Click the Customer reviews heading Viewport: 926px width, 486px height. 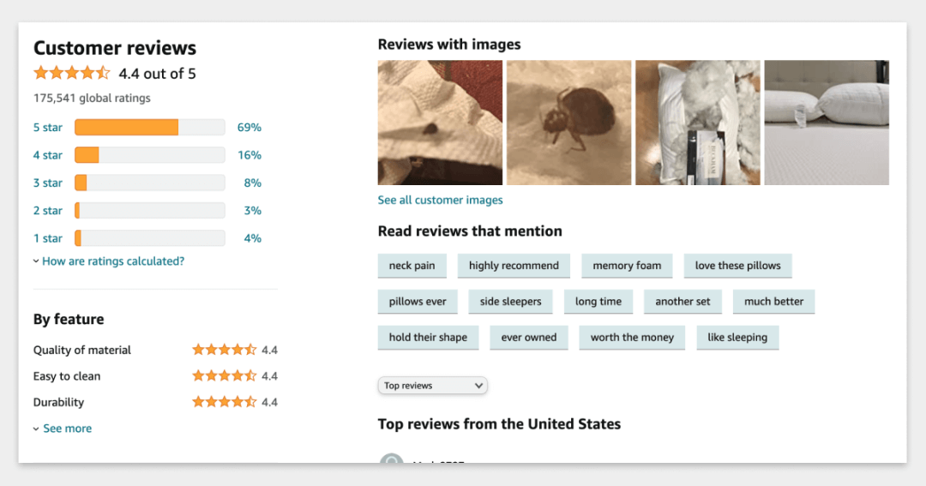tap(115, 48)
